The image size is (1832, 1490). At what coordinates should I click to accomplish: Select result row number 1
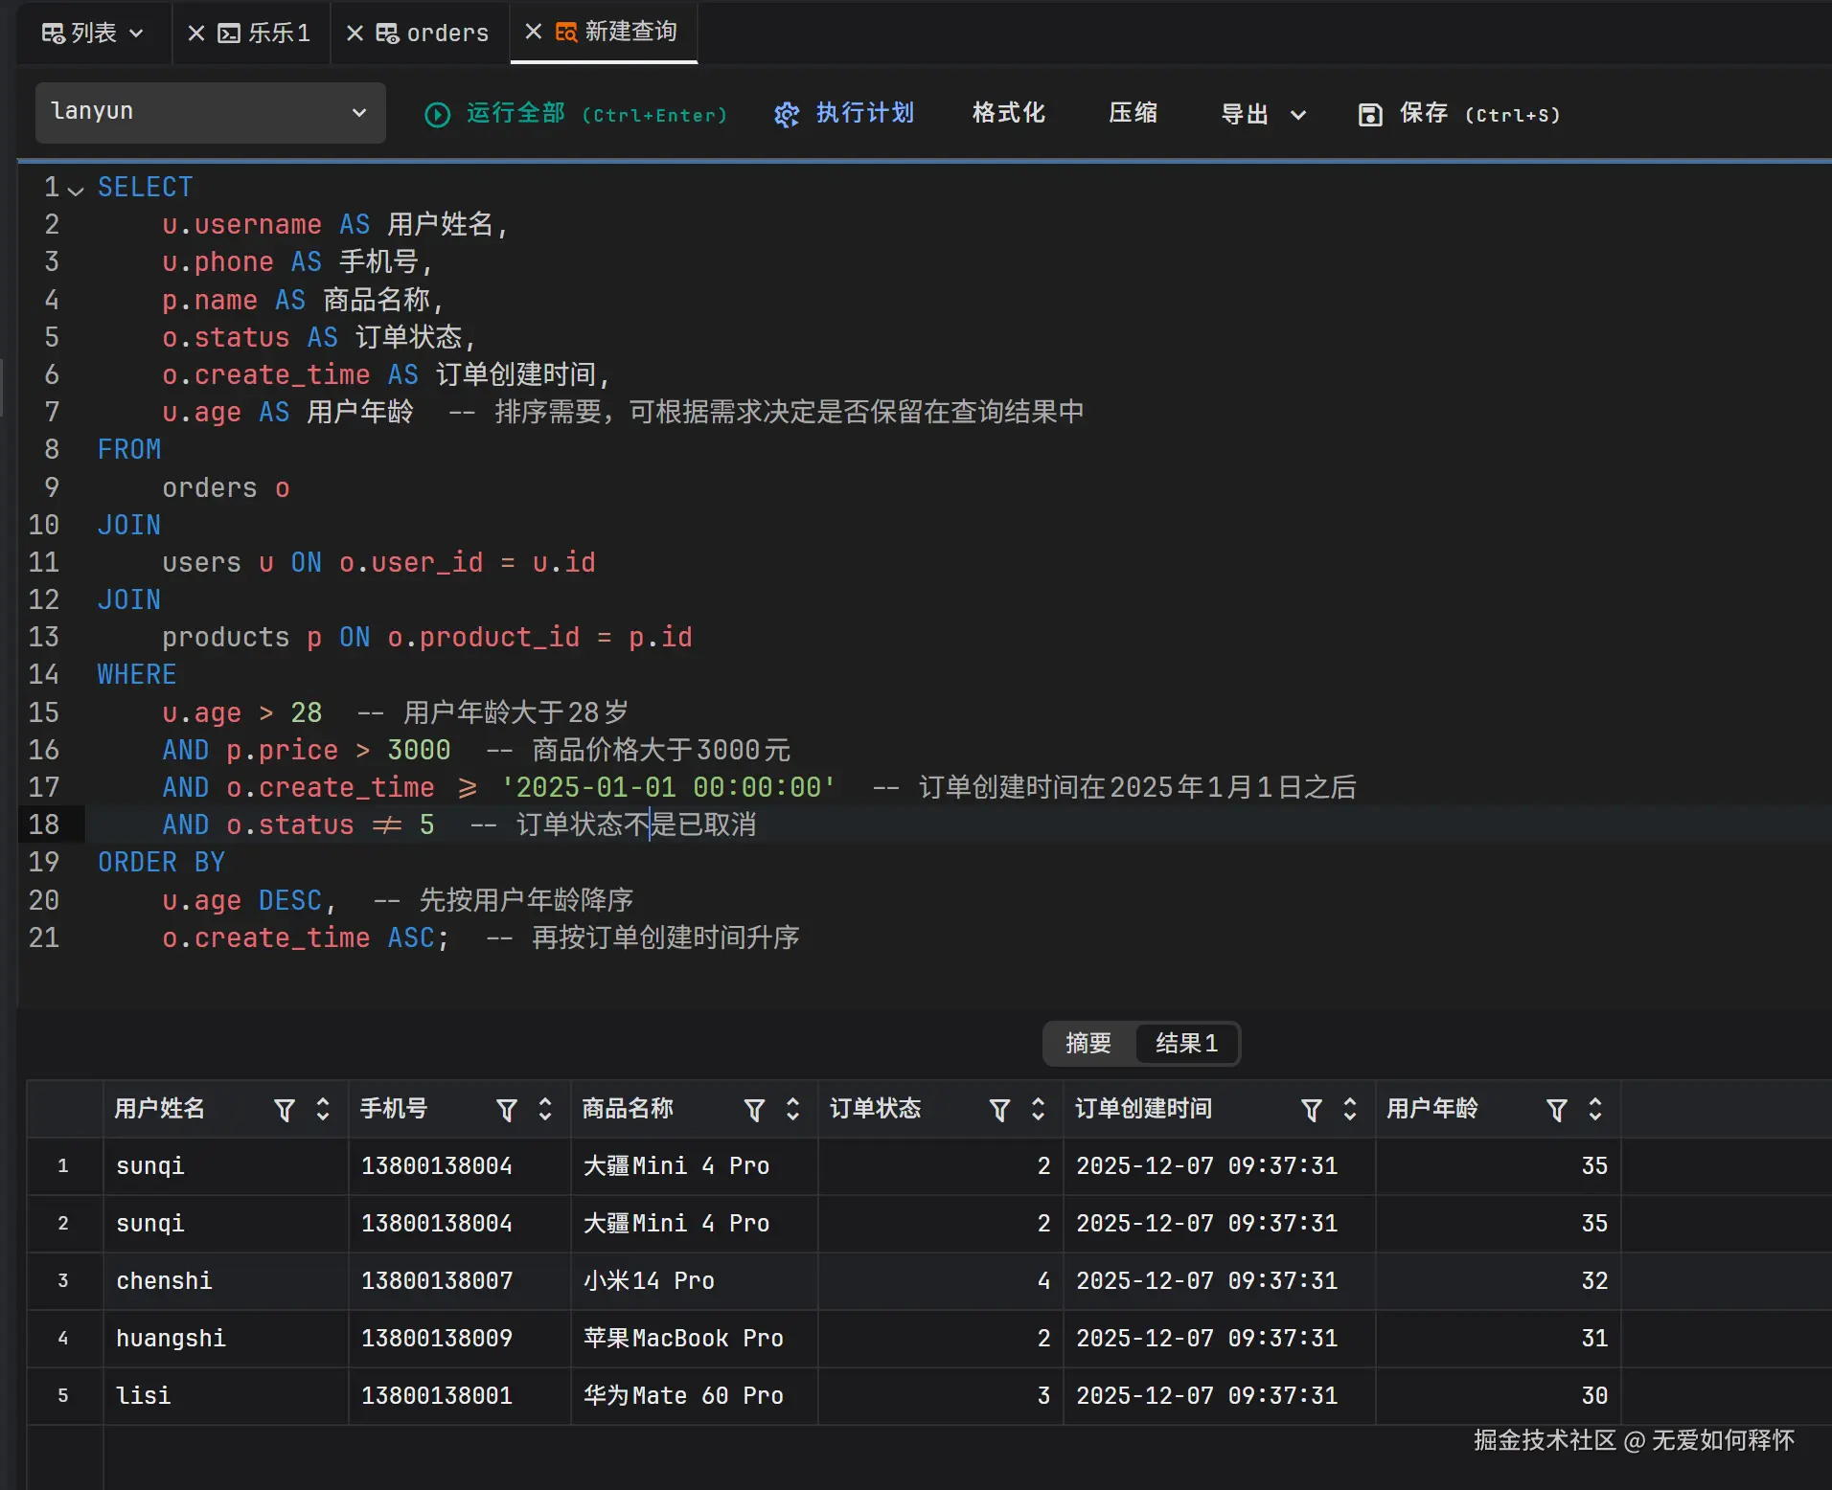tap(63, 1166)
